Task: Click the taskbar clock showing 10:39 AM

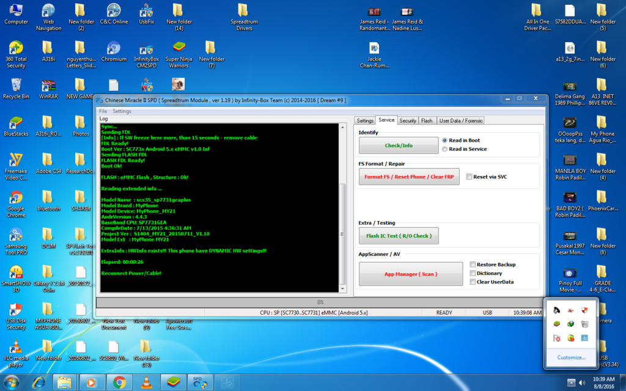Action: (603, 382)
